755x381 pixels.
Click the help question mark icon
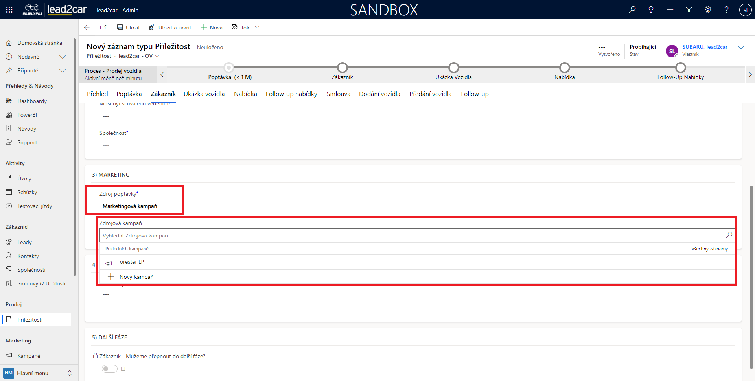coord(726,10)
